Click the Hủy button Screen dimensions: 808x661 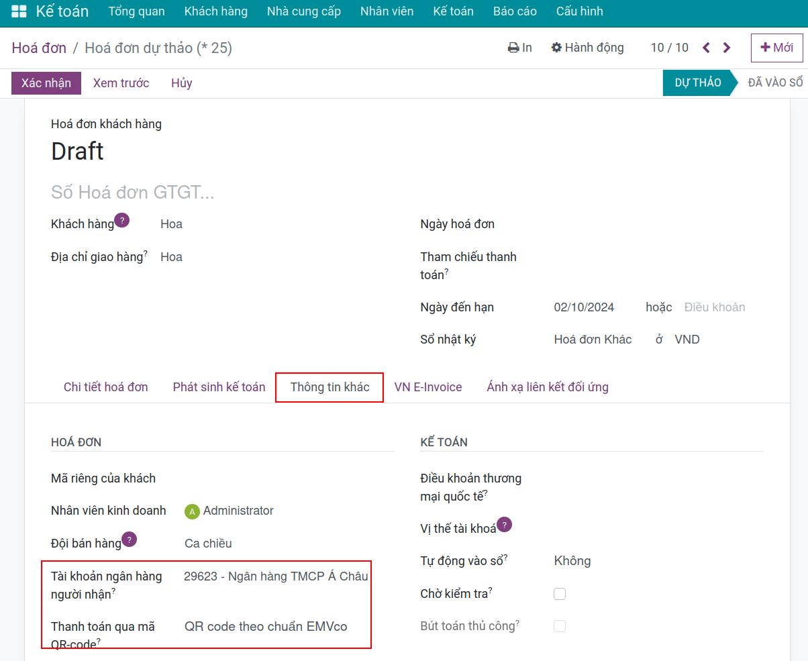181,83
